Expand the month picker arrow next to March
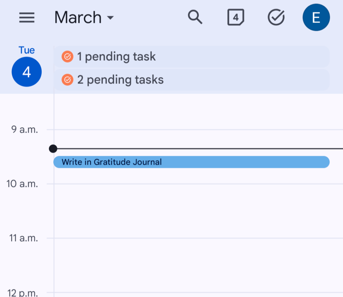 click(110, 17)
